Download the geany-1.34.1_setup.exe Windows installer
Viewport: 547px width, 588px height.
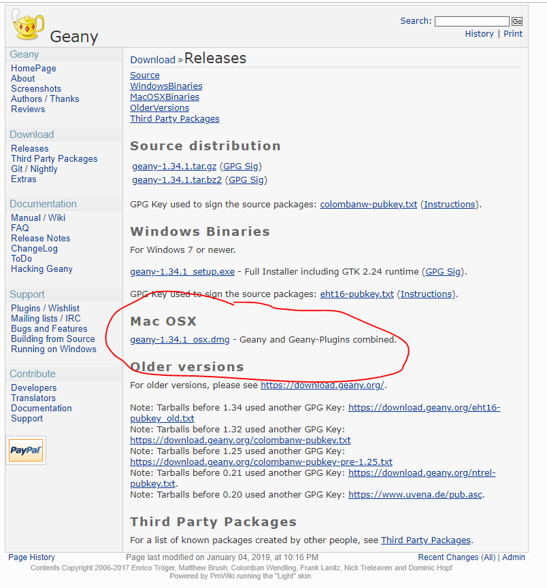[x=182, y=271]
